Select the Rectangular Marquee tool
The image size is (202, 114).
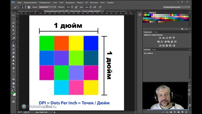[13, 19]
